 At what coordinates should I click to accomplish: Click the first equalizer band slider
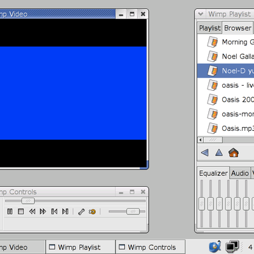tap(202, 204)
